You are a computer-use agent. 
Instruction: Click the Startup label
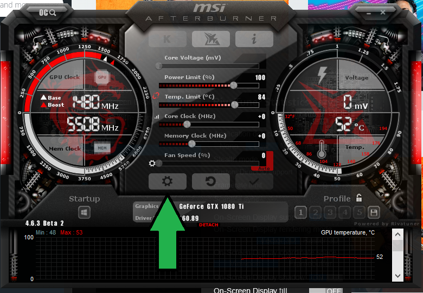[85, 199]
